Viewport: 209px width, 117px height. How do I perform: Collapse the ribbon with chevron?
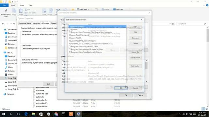point(204,5)
